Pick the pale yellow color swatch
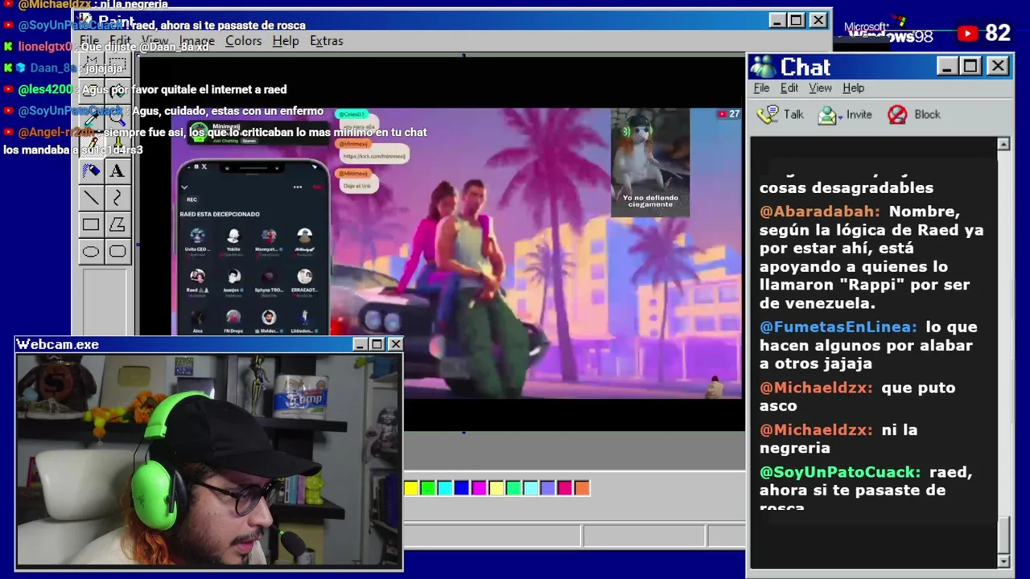Viewport: 1030px width, 579px height. pyautogui.click(x=496, y=488)
